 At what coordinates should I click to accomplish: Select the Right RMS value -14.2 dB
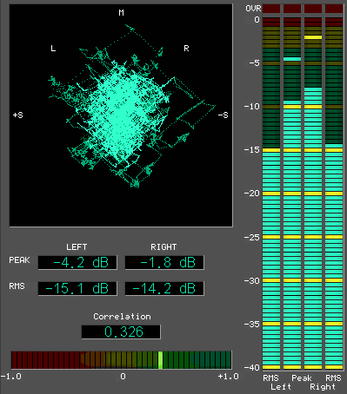(x=164, y=288)
